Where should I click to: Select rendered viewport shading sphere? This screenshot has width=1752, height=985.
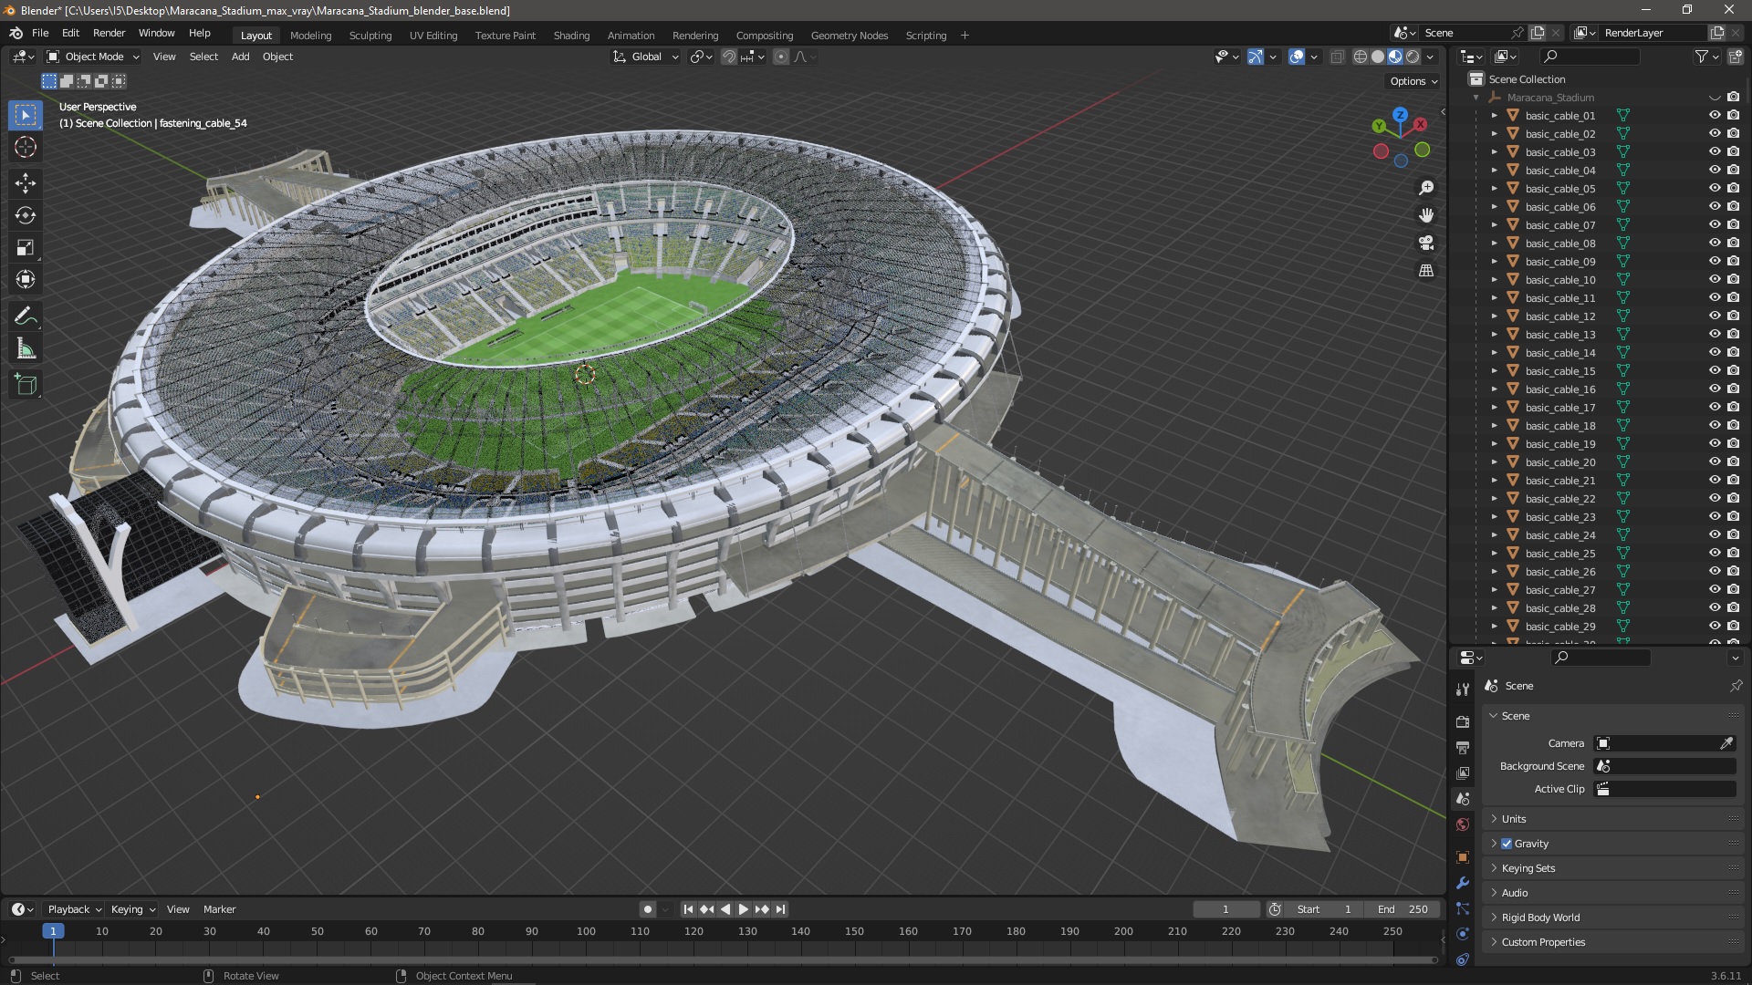[x=1413, y=57]
